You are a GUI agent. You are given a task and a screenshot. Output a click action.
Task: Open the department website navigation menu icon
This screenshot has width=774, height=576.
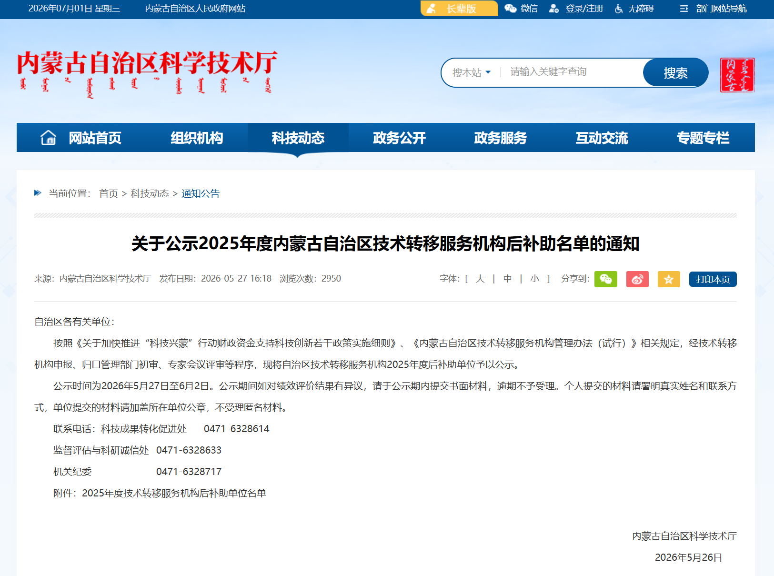tap(684, 9)
